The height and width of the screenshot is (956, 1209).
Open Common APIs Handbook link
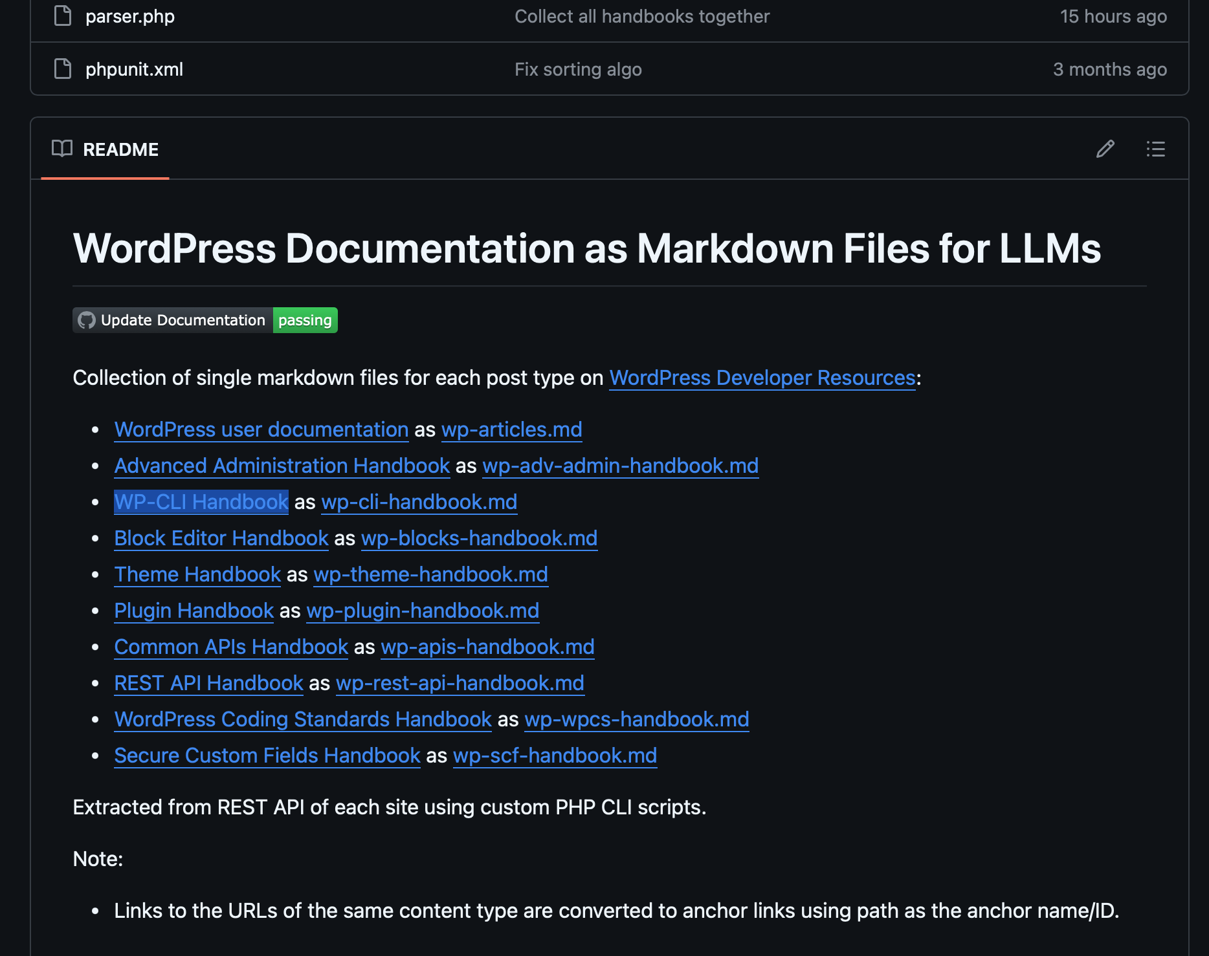click(232, 647)
